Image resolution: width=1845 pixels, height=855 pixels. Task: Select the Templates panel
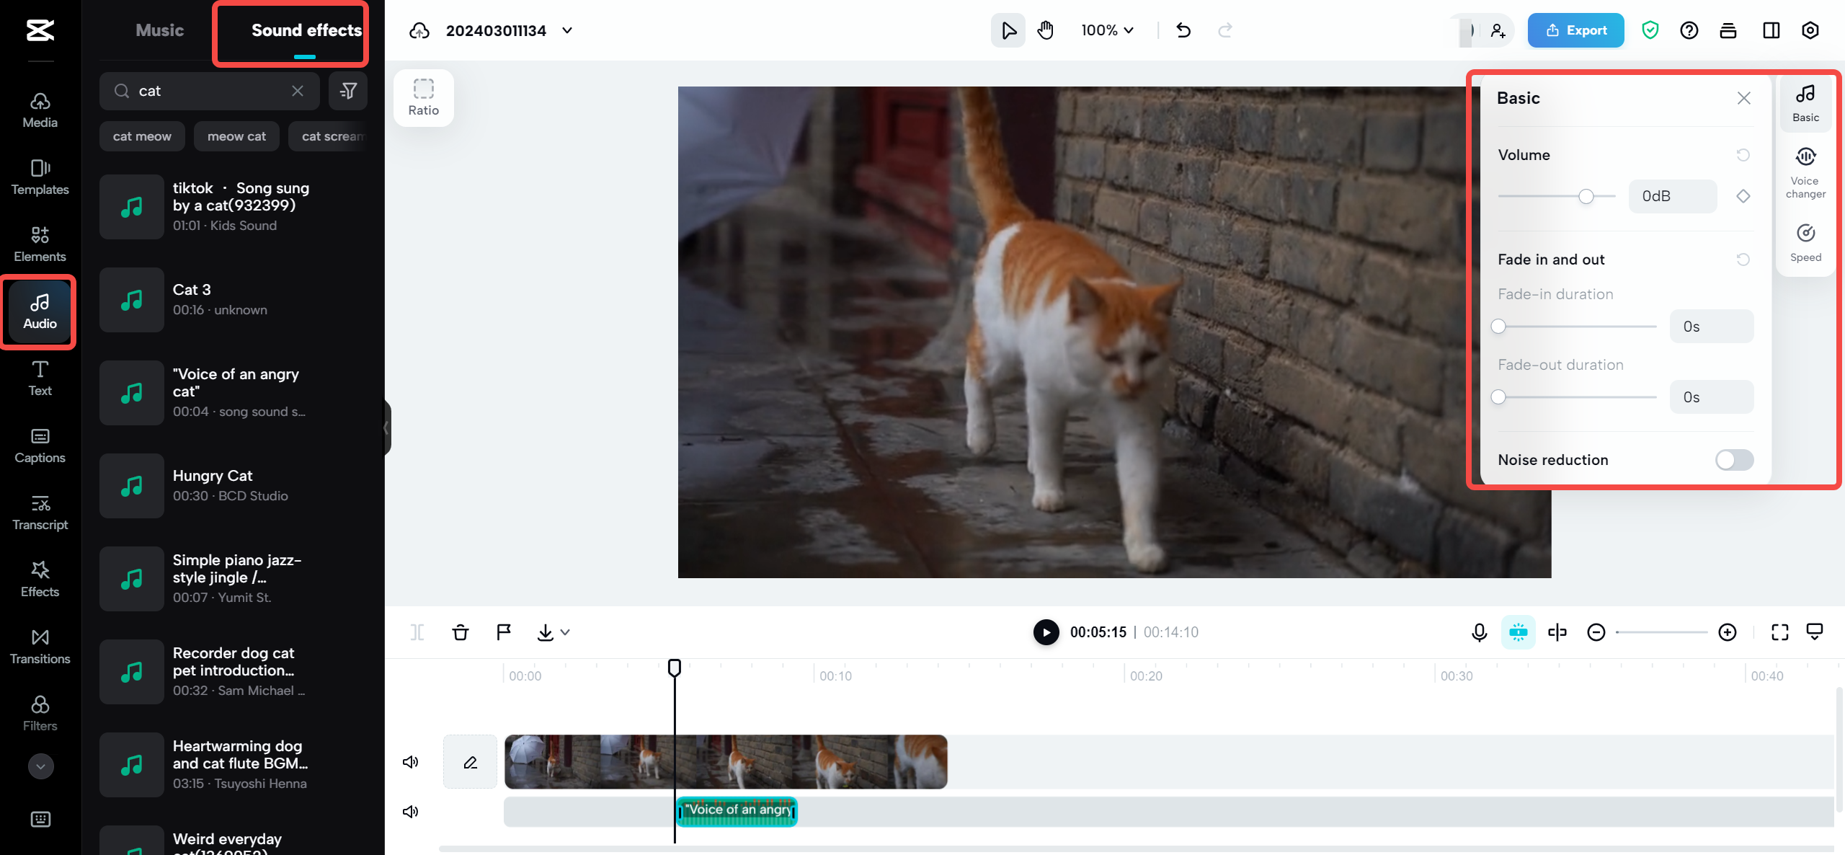click(40, 177)
